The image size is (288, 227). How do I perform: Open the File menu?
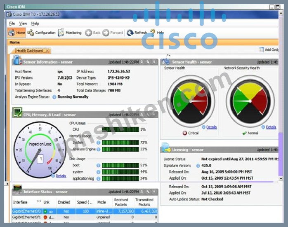pyautogui.click(x=12, y=23)
